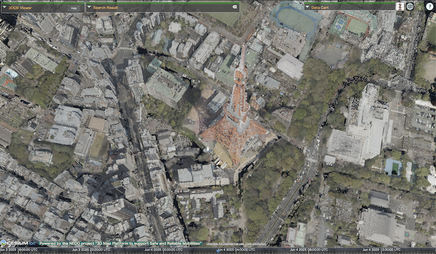Screen dimensions: 436x254
Task: Open the navigation help question mark
Action: (x=429, y=7)
